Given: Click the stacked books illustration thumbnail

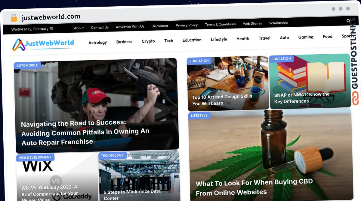Looking at the screenshot, I should [x=310, y=81].
